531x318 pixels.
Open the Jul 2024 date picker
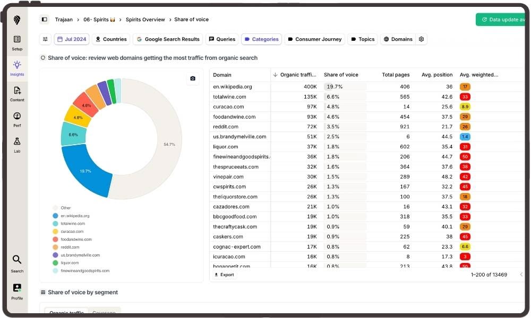coord(72,39)
